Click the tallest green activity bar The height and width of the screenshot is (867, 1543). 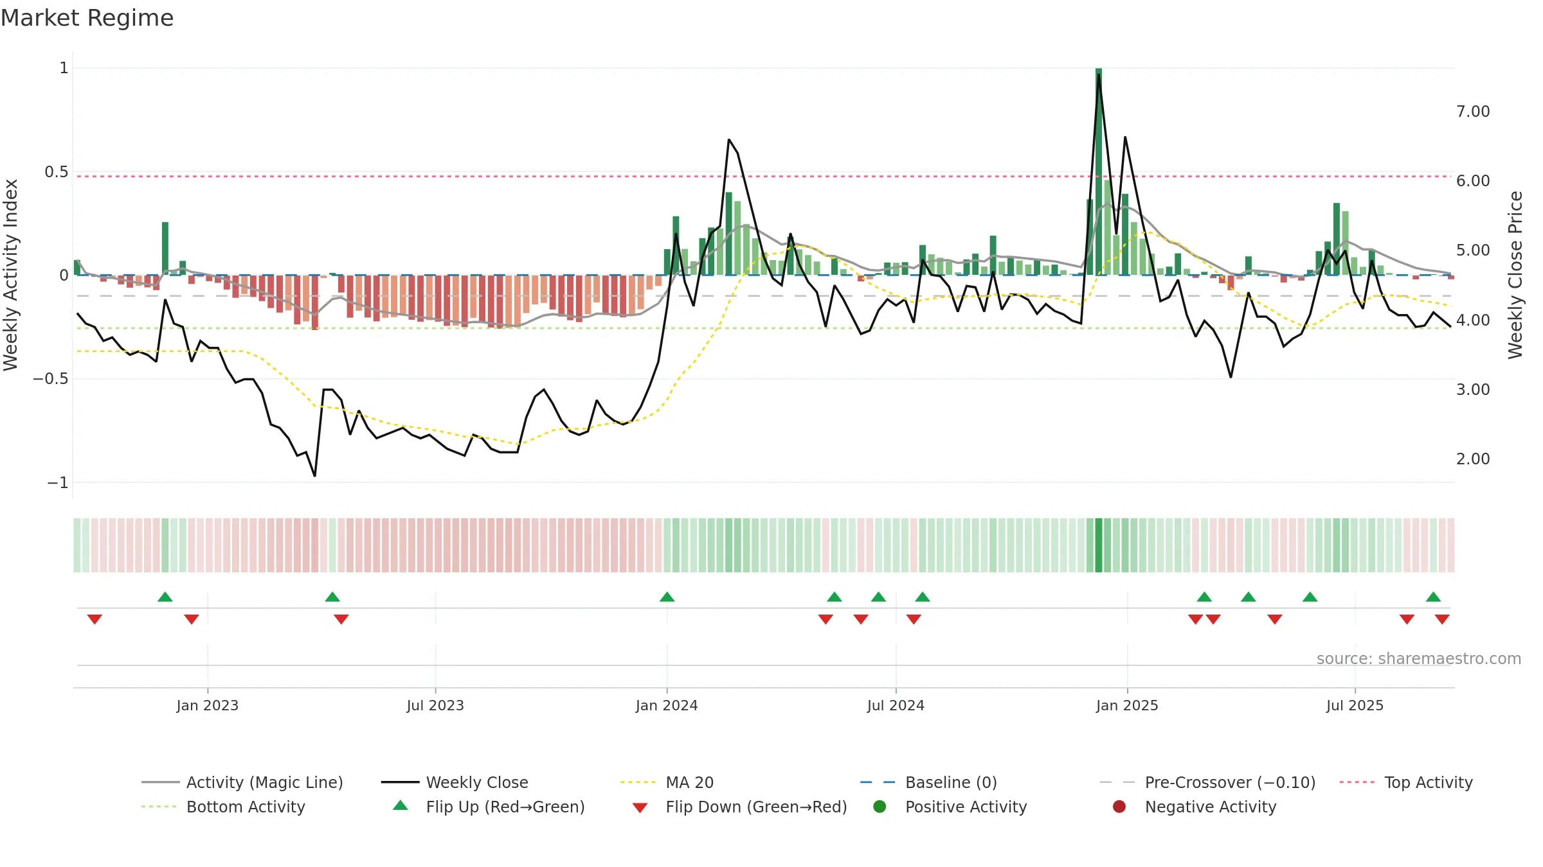coord(1099,171)
